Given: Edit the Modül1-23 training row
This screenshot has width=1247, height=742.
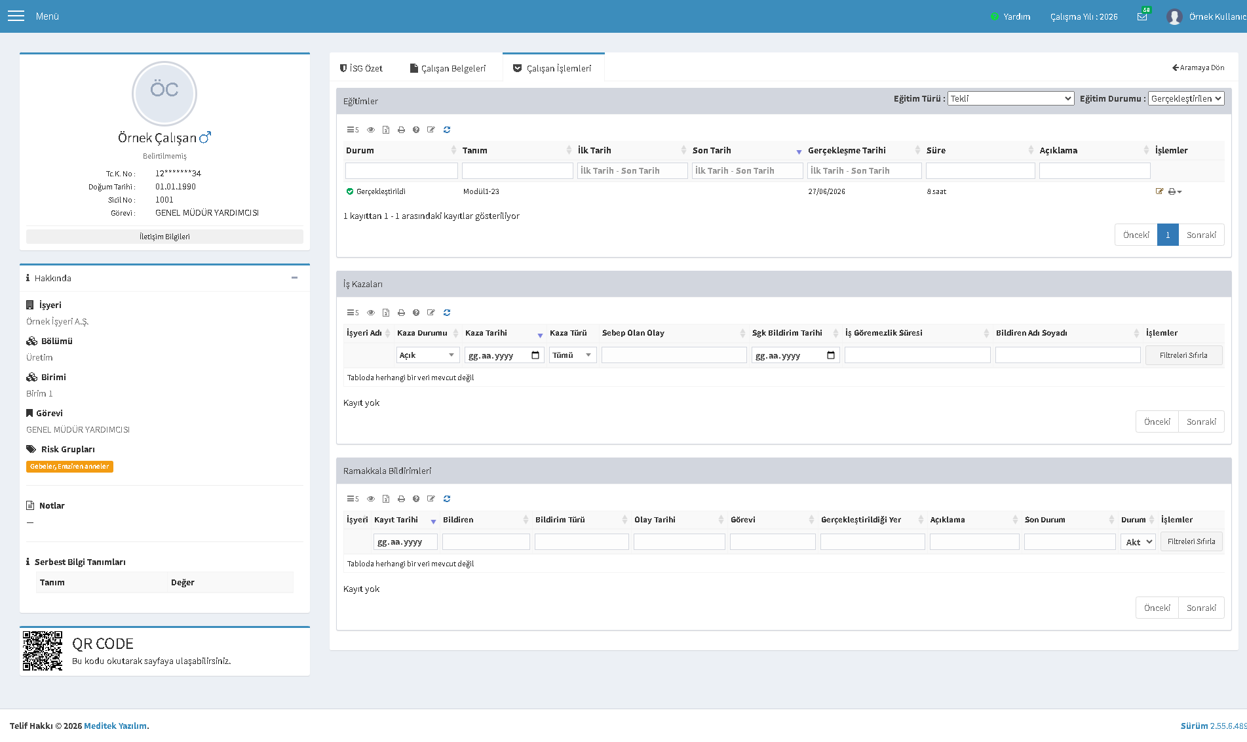Looking at the screenshot, I should click(x=1159, y=191).
